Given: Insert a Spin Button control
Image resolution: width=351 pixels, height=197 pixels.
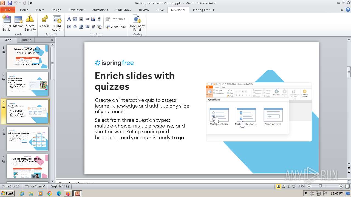Looking at the screenshot, I should tap(81, 19).
